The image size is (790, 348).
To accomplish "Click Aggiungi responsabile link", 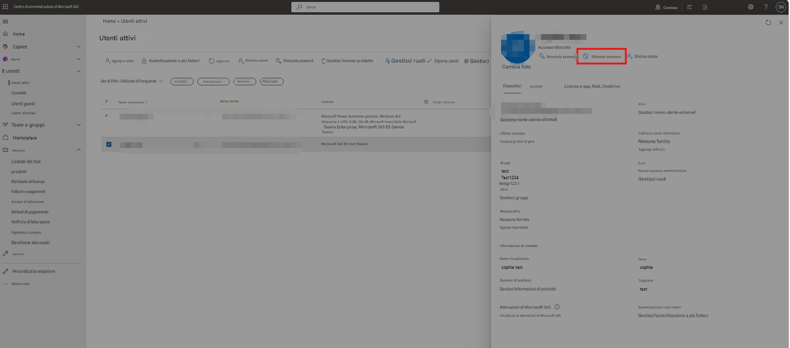I will pyautogui.click(x=514, y=228).
